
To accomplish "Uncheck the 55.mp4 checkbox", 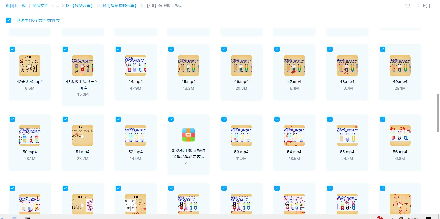I will [x=330, y=120].
